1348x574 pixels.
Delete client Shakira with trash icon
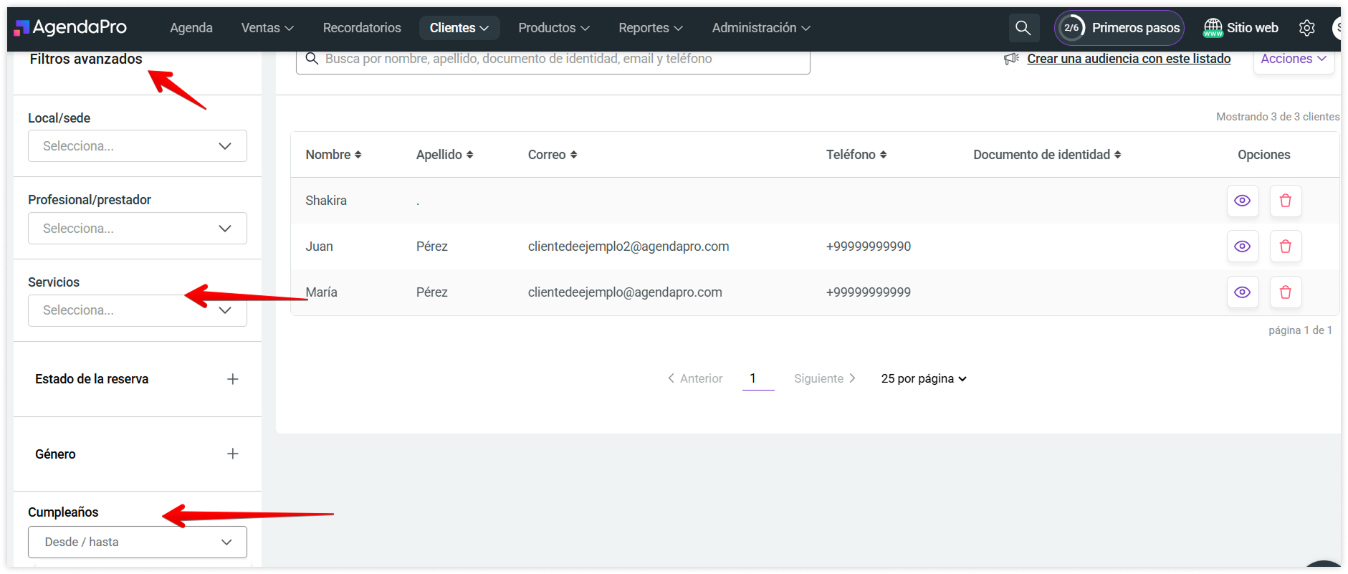tap(1286, 201)
